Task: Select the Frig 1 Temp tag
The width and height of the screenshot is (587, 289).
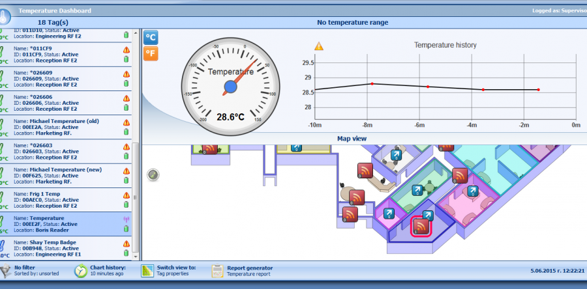Action: click(x=67, y=200)
